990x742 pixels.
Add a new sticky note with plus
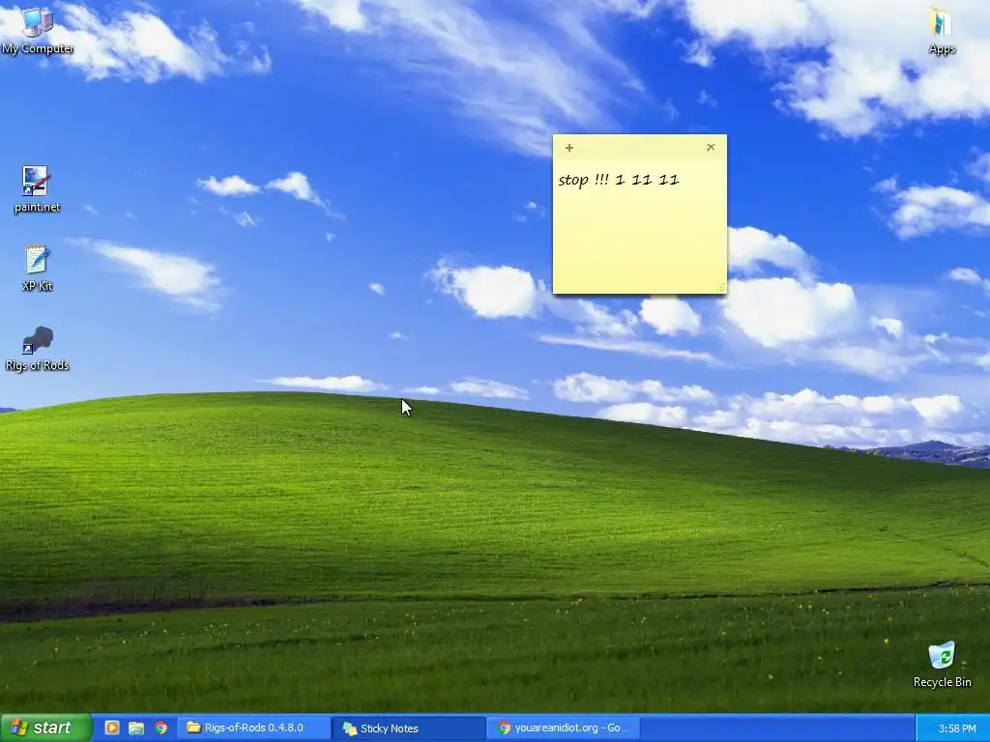[568, 148]
